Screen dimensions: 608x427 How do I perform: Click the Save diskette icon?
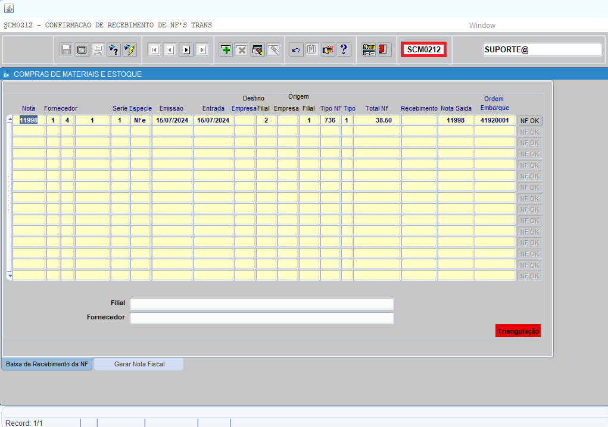click(x=66, y=49)
